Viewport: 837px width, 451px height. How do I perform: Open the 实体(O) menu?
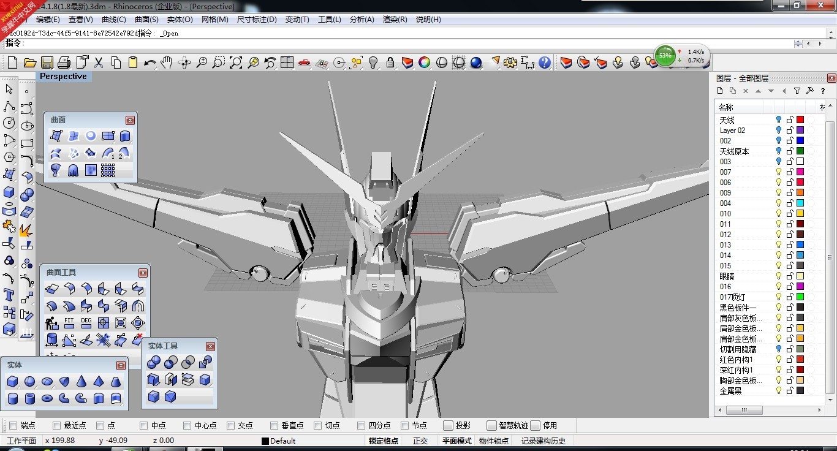[x=180, y=19]
